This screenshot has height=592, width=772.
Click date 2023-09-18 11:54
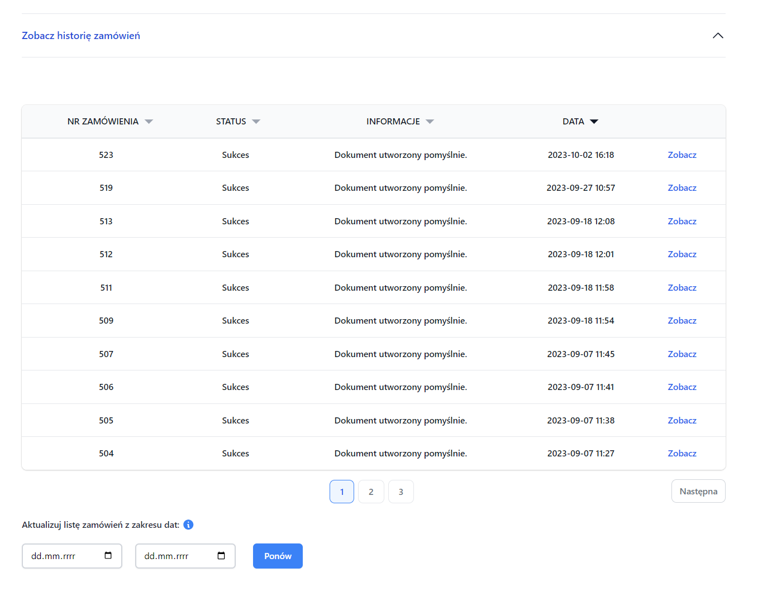(581, 321)
